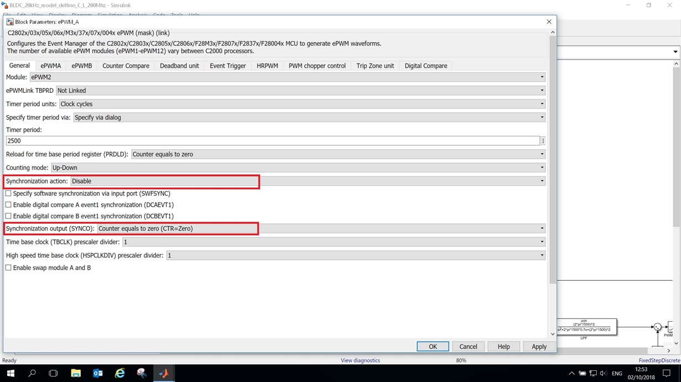Open Internet Explorer from the taskbar
This screenshot has height=382, width=681.
(x=120, y=373)
